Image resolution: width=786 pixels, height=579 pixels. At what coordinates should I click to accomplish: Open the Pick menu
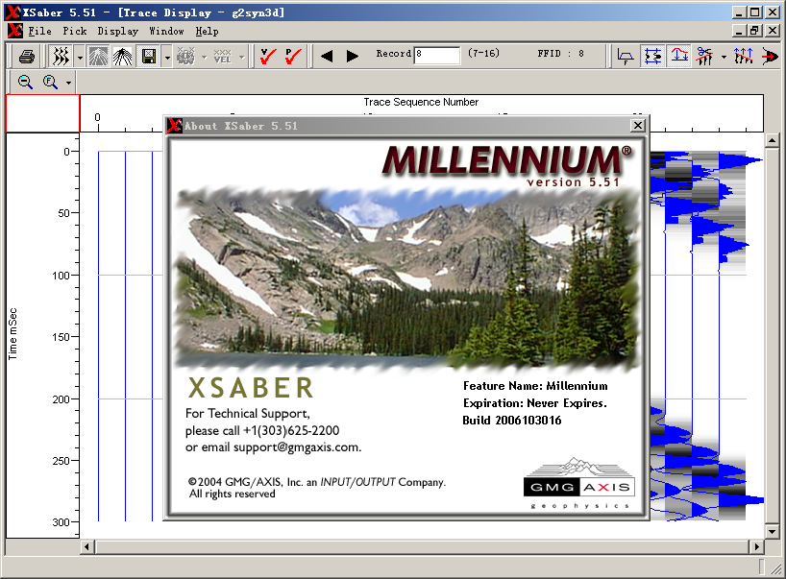click(x=75, y=31)
